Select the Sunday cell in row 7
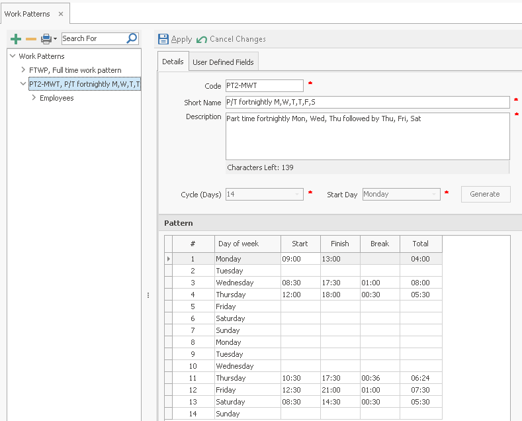Screen dimensions: 522x421 pyautogui.click(x=247, y=330)
